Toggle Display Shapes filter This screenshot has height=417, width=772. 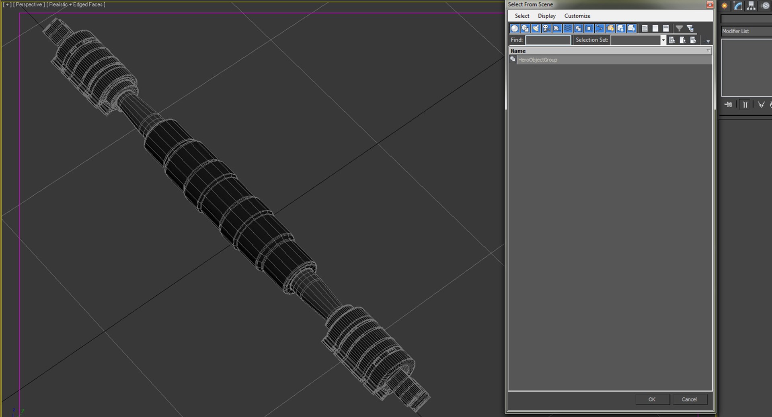(x=525, y=29)
